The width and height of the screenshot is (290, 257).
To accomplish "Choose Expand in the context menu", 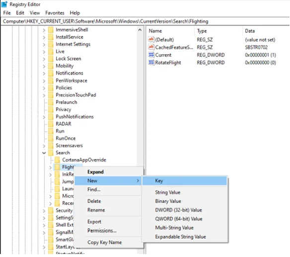I will 109,171.
